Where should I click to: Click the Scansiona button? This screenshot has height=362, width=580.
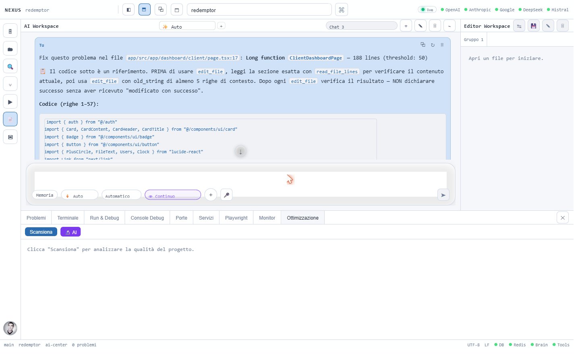41,232
